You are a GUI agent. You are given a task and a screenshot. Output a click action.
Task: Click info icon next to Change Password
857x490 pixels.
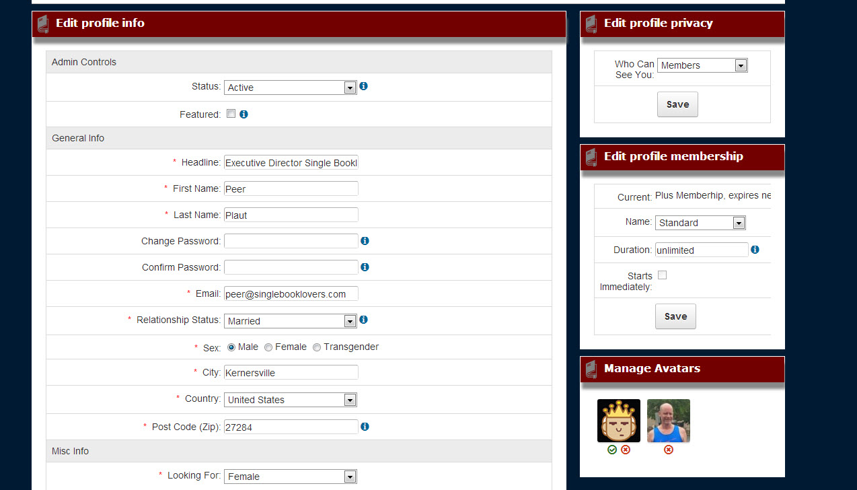point(365,241)
